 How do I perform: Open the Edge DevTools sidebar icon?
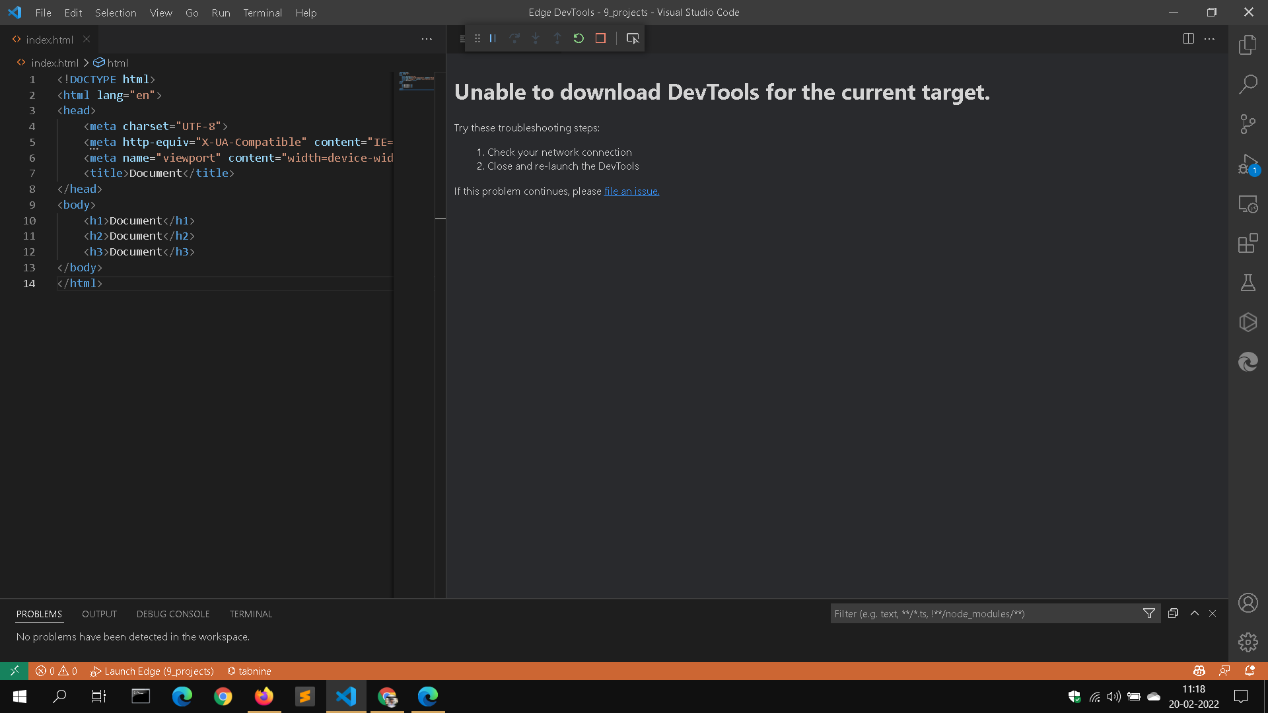[x=1248, y=362]
